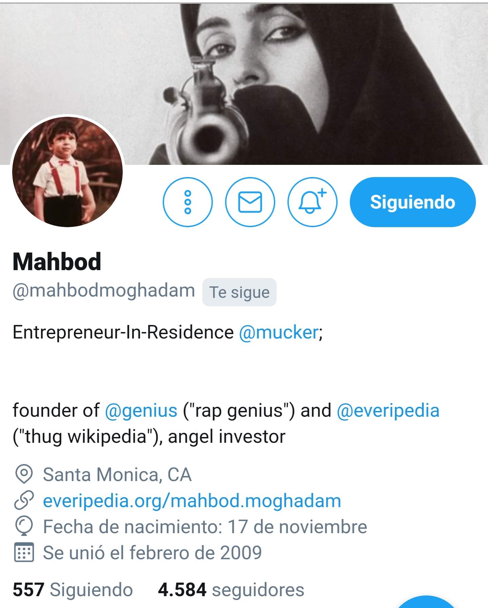Tap the link chain icon
The height and width of the screenshot is (608, 488).
(x=24, y=501)
